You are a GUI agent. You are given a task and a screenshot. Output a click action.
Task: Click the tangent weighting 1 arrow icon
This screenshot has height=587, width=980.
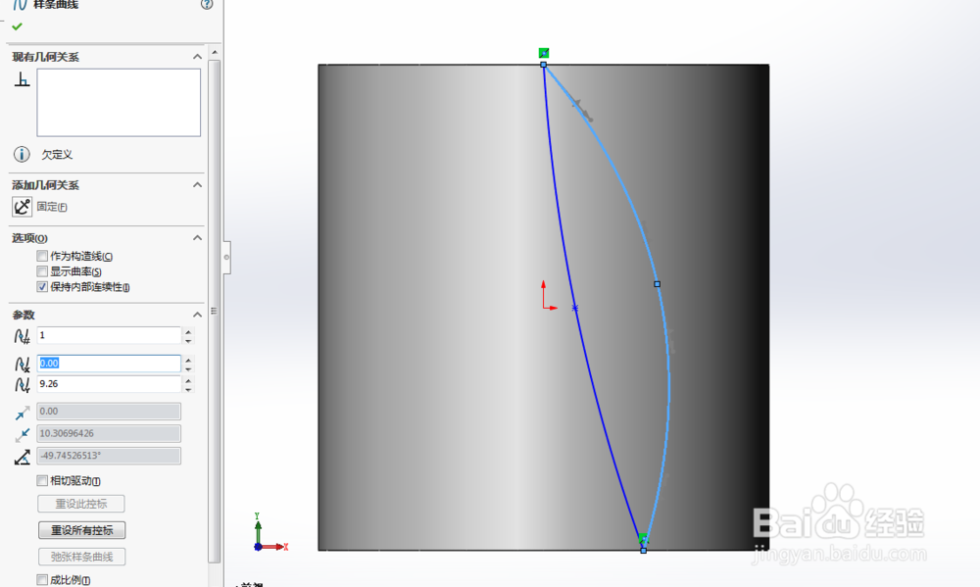pos(22,413)
